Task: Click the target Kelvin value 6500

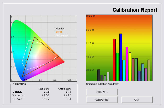Action: click(x=45, y=96)
